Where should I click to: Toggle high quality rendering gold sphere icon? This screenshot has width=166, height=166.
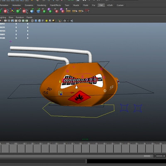point(54,21)
